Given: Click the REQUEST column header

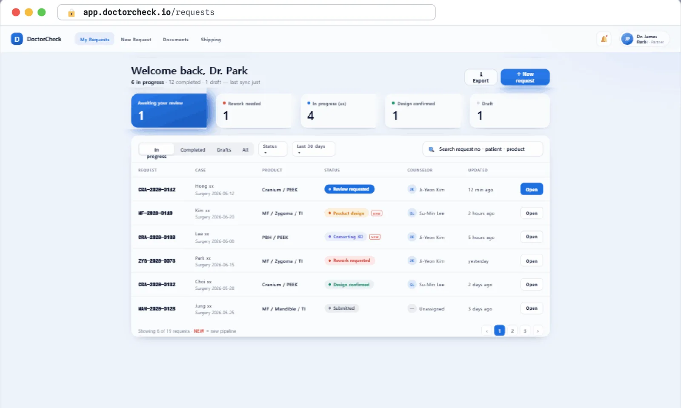Looking at the screenshot, I should click(147, 170).
